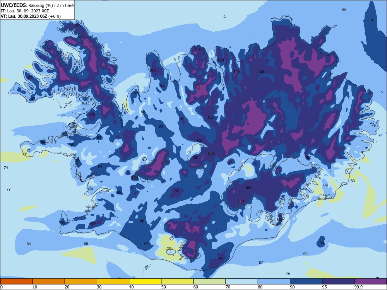Click the legend label '50'
387x290 pixels.
point(163,287)
